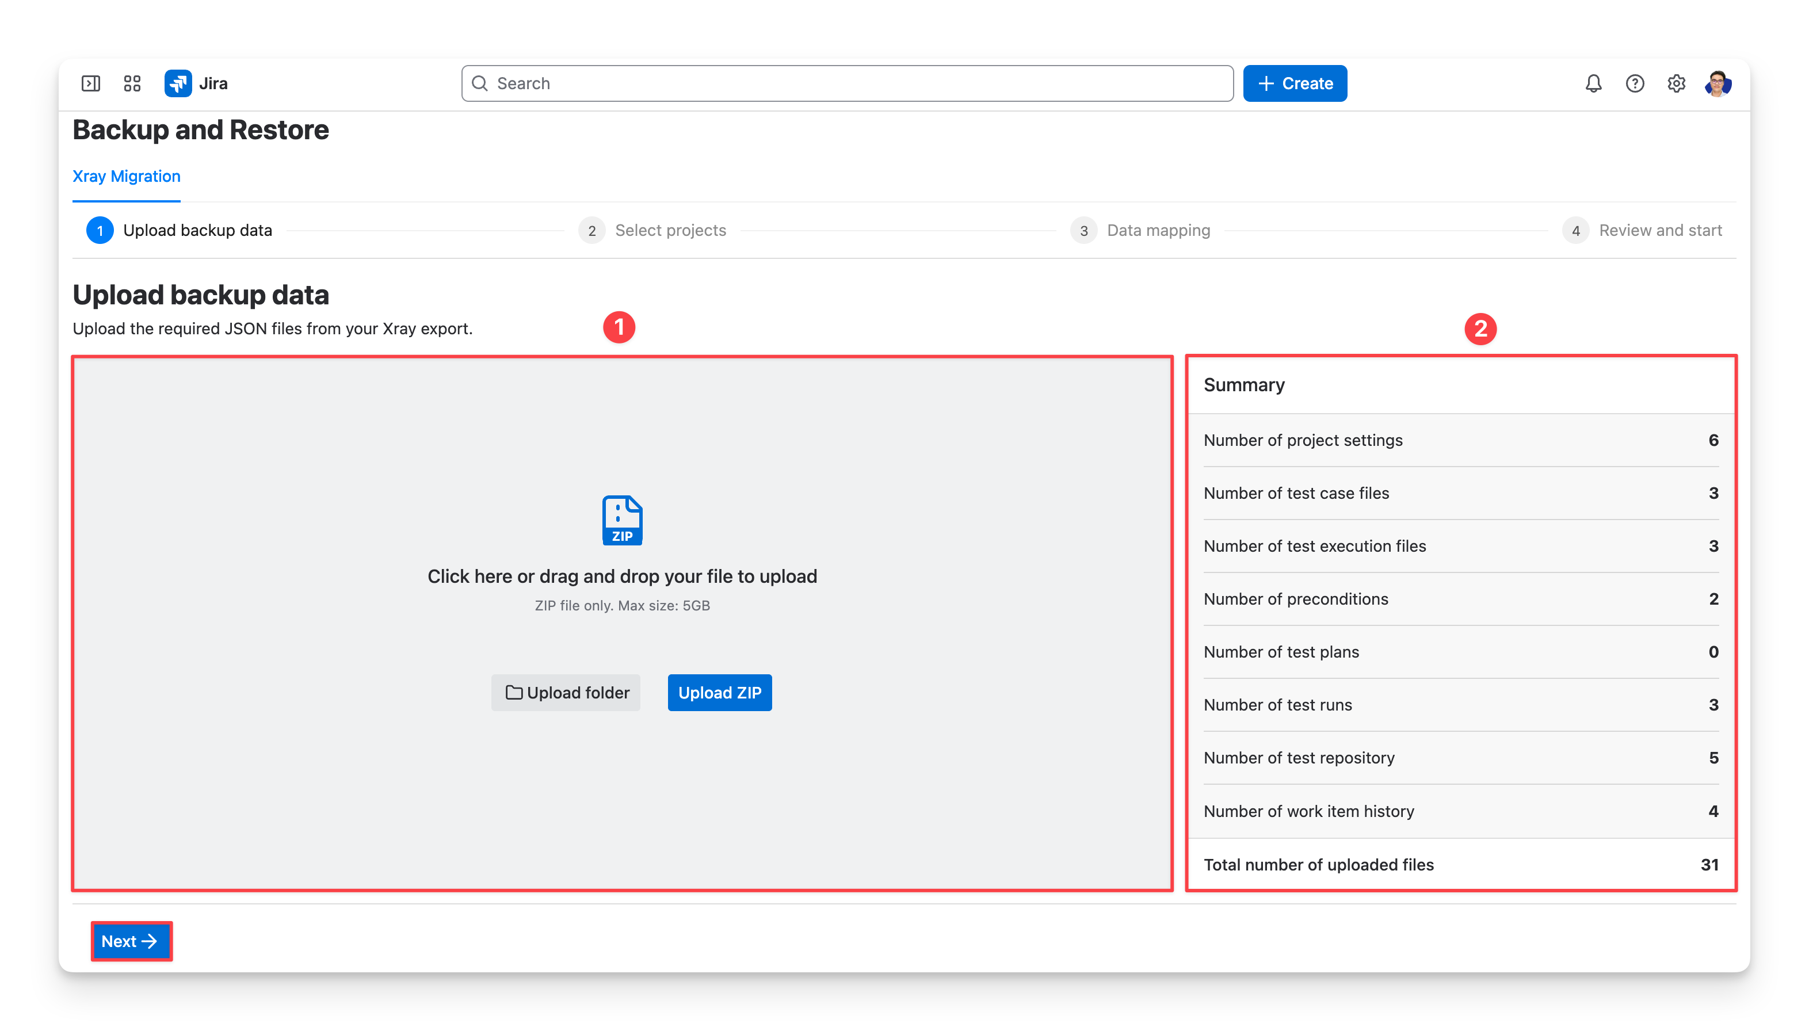This screenshot has width=1809, height=1031.
Task: Click the ZIP file icon in drop zone
Action: point(621,521)
